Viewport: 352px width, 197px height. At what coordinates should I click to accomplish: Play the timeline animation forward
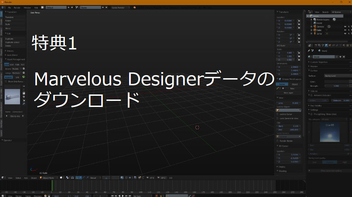[x=123, y=196]
